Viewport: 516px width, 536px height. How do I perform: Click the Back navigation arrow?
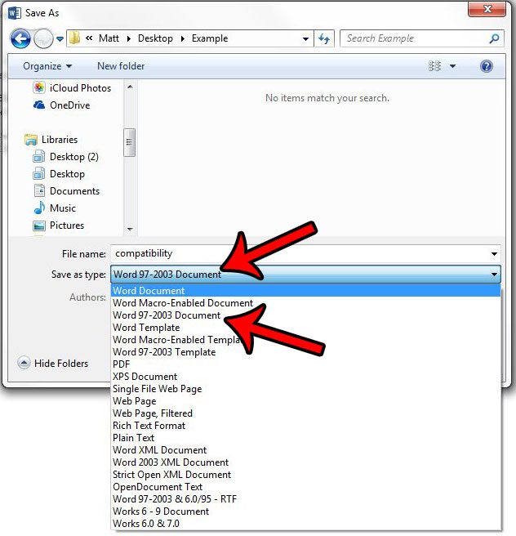click(x=20, y=38)
